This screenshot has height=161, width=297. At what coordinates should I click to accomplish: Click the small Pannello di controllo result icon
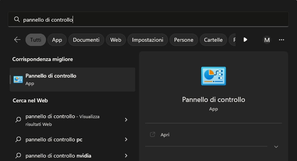(x=18, y=79)
